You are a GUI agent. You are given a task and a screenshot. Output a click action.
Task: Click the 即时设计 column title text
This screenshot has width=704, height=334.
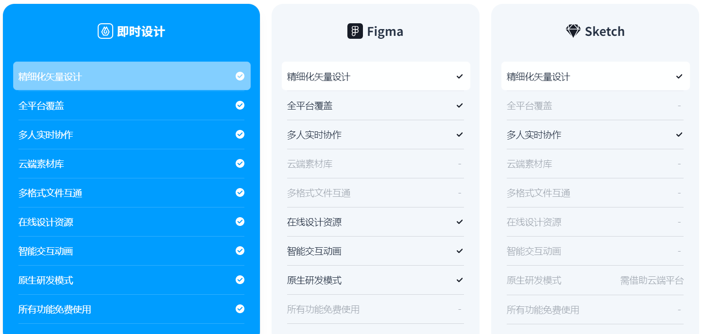pos(141,32)
